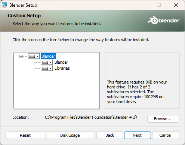
Task: Click the feature size description text
Action: pos(137,92)
